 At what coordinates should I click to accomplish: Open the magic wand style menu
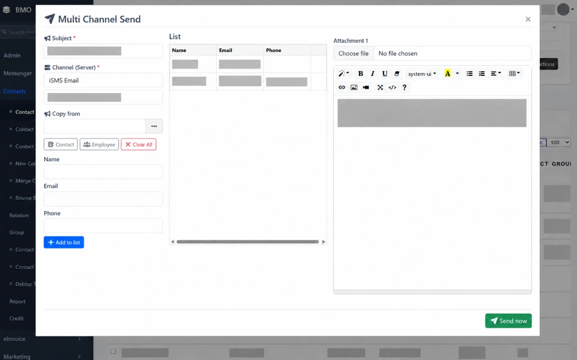(x=344, y=74)
